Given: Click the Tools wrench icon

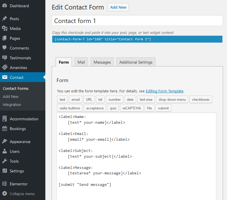Looking at the screenshot, I should (x=5, y=161).
